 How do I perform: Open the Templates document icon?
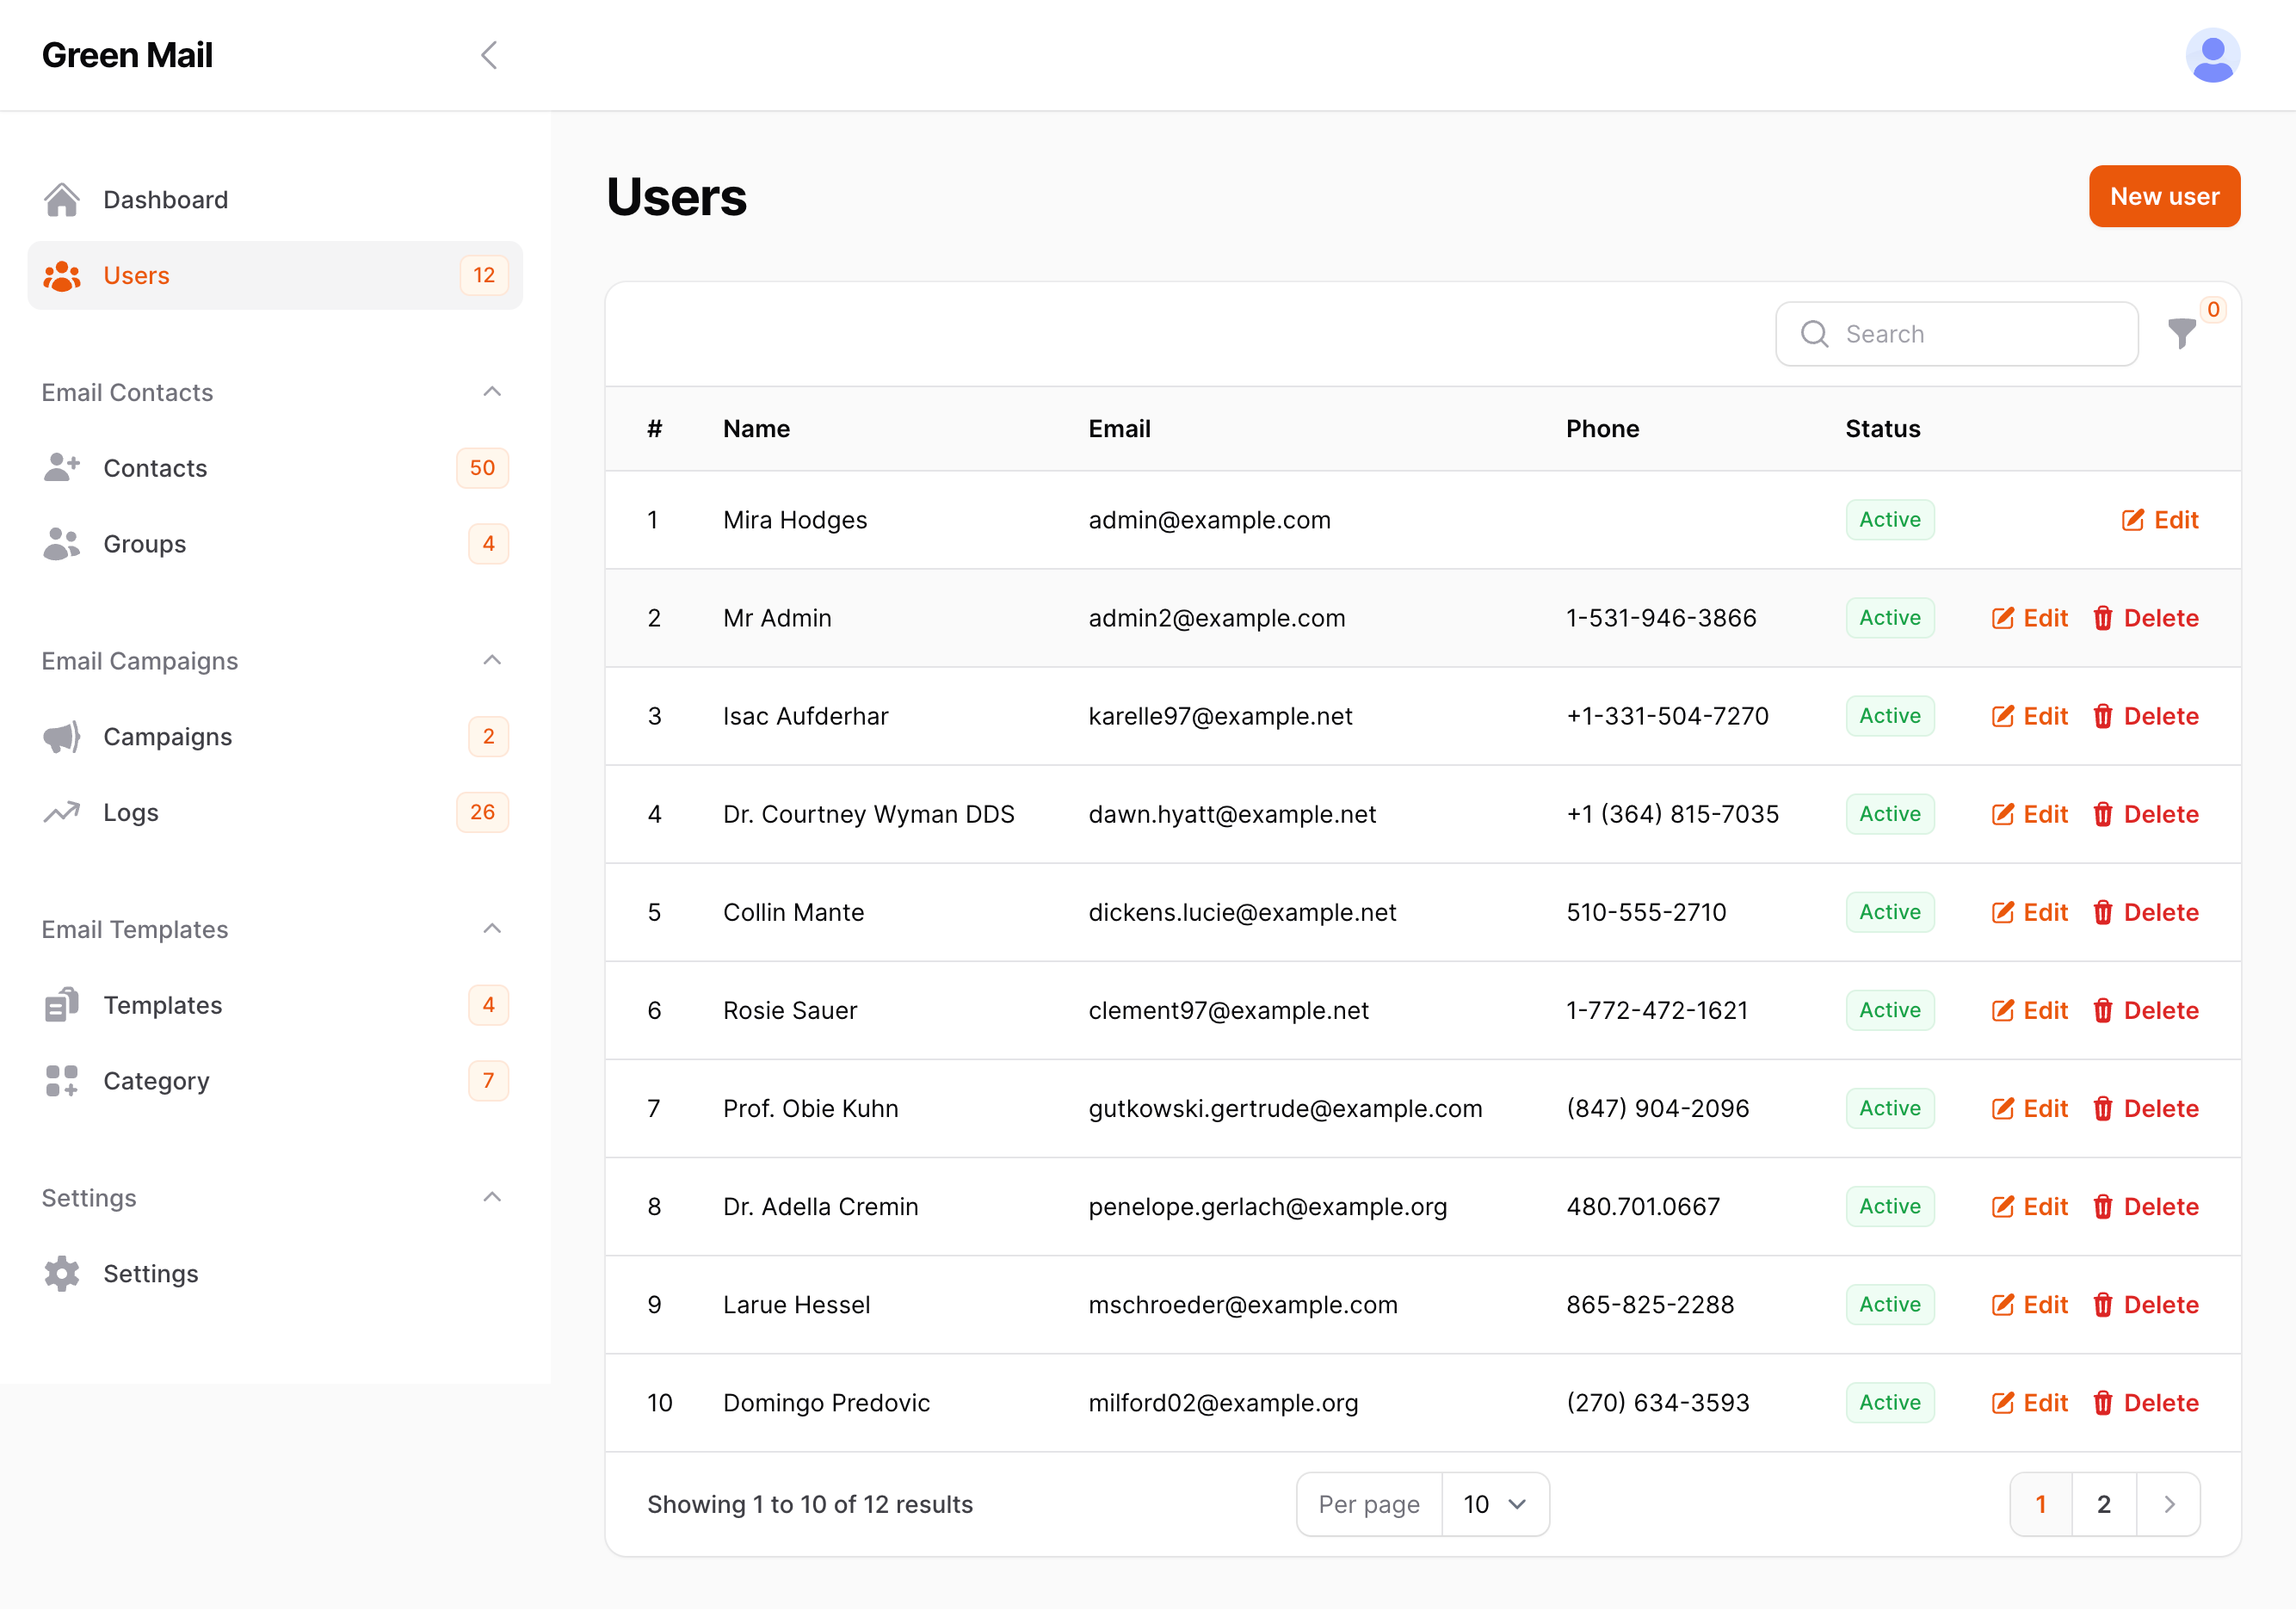coord(62,1005)
